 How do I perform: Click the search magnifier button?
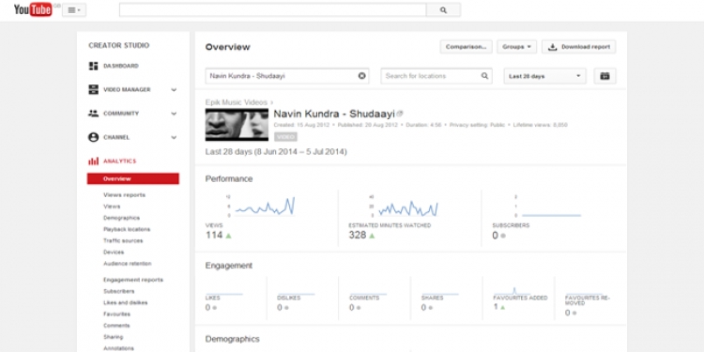pyautogui.click(x=443, y=10)
